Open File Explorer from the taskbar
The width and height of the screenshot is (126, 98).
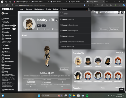(x=74, y=95)
